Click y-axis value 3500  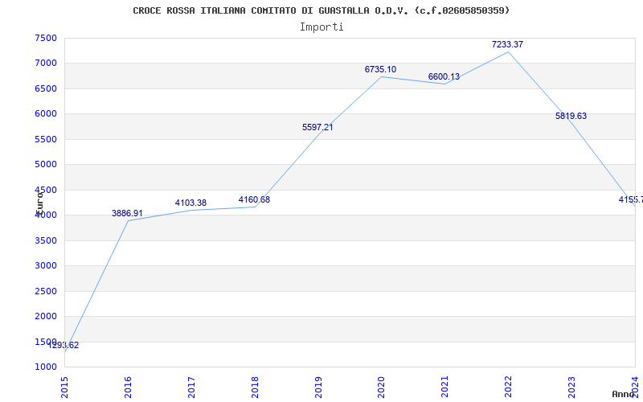click(46, 240)
